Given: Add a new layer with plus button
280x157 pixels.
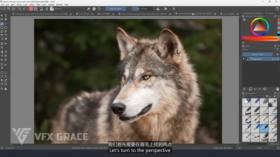Looking at the screenshot, I should (244, 89).
